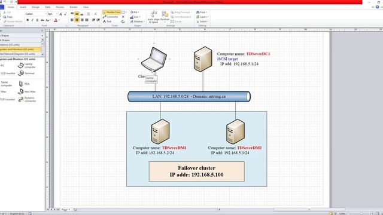Switch to the Insert tab
Image resolution: width=383 pixels, height=215 pixels.
(x=23, y=7)
